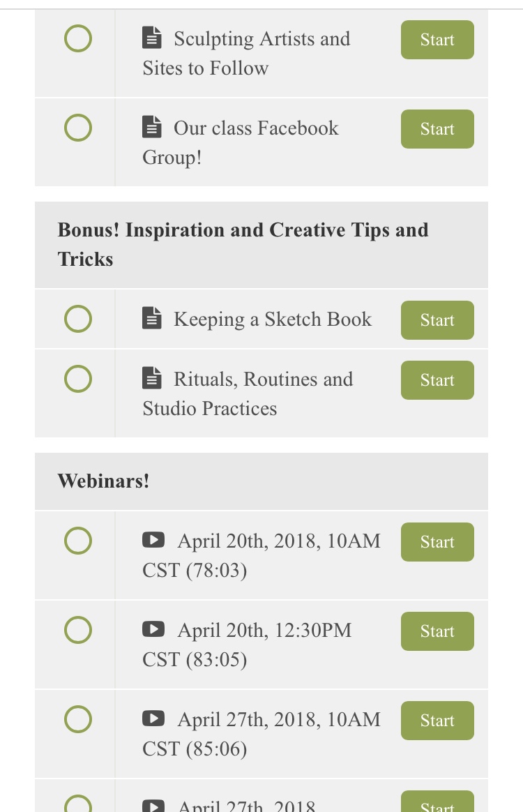Click document icon next to Keeping a Sketch Book
Image resolution: width=523 pixels, height=812 pixels.
(x=152, y=318)
